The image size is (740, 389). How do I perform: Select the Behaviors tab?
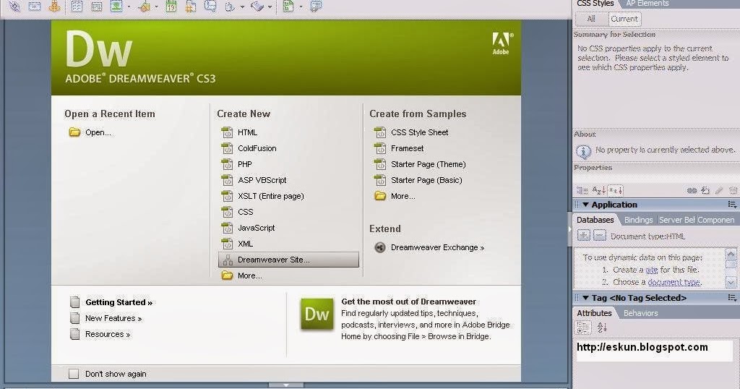pos(640,313)
